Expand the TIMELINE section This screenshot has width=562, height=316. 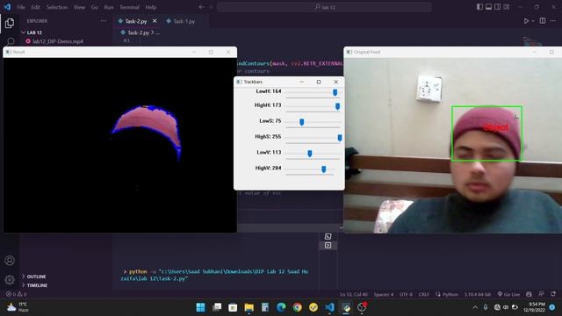pos(37,285)
